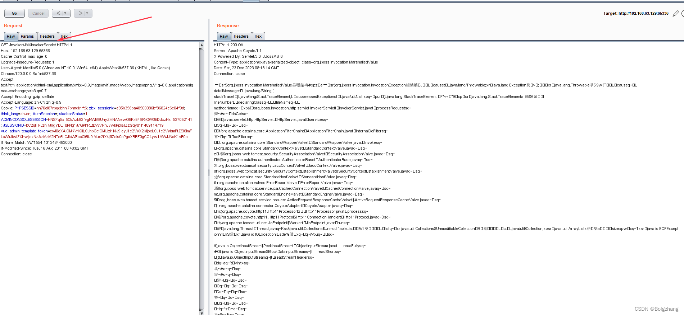Open the forward history dropdown arrow
The image size is (684, 315).
coord(87,13)
